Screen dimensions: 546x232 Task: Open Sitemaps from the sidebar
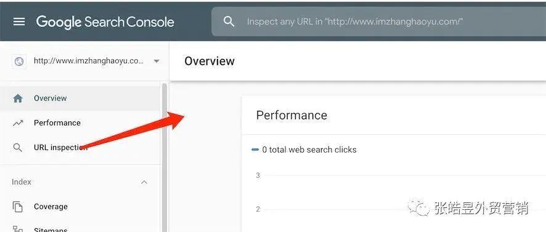[x=51, y=229]
